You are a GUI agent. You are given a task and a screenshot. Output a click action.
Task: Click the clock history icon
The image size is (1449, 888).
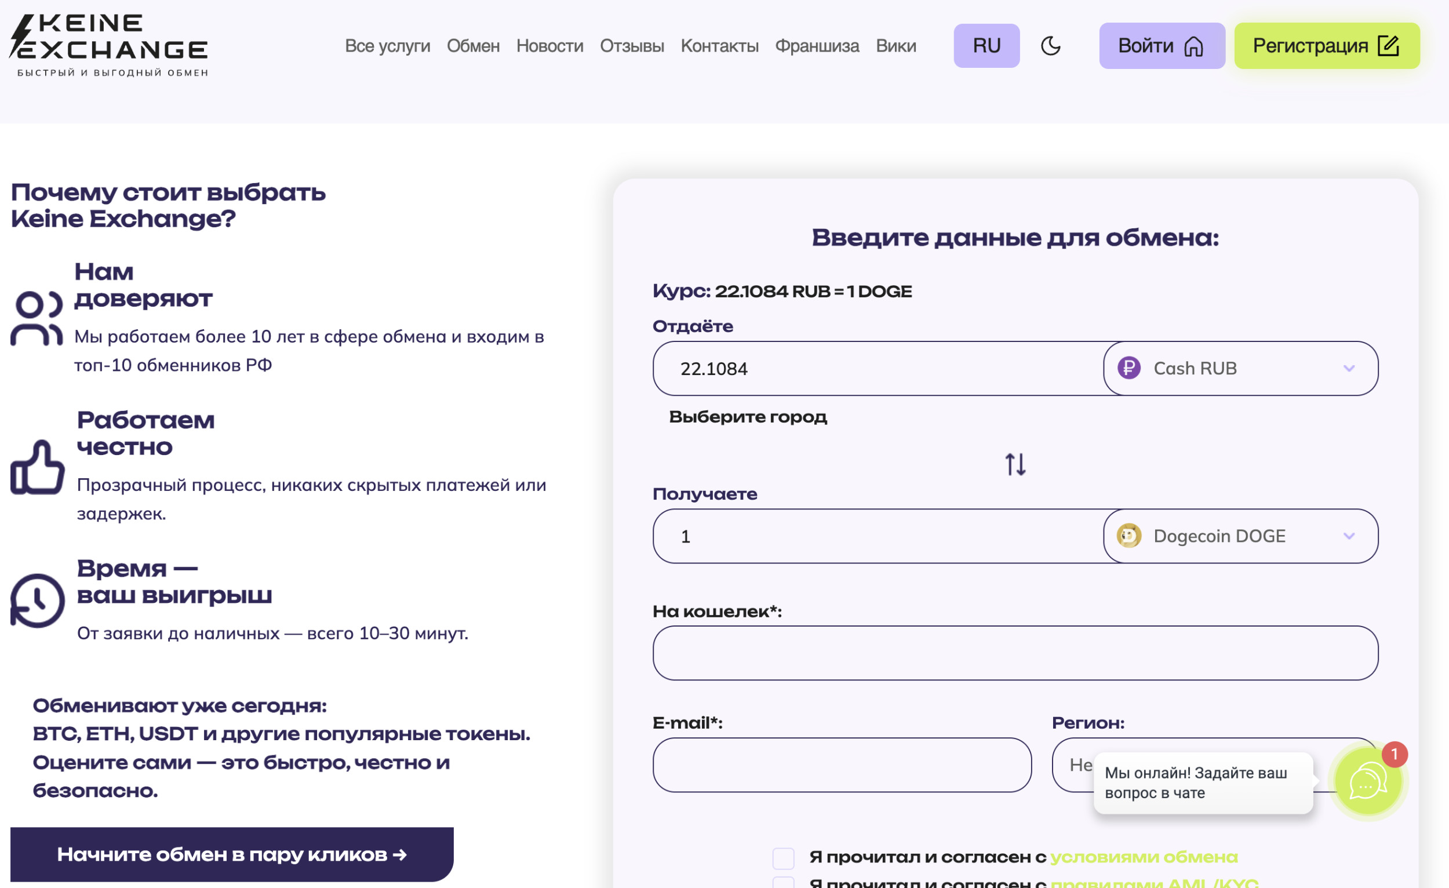point(37,601)
